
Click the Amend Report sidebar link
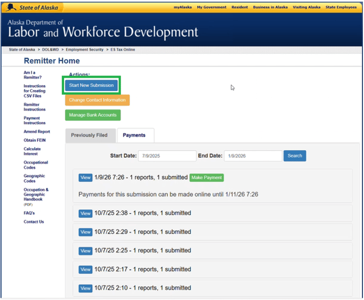tap(37, 131)
